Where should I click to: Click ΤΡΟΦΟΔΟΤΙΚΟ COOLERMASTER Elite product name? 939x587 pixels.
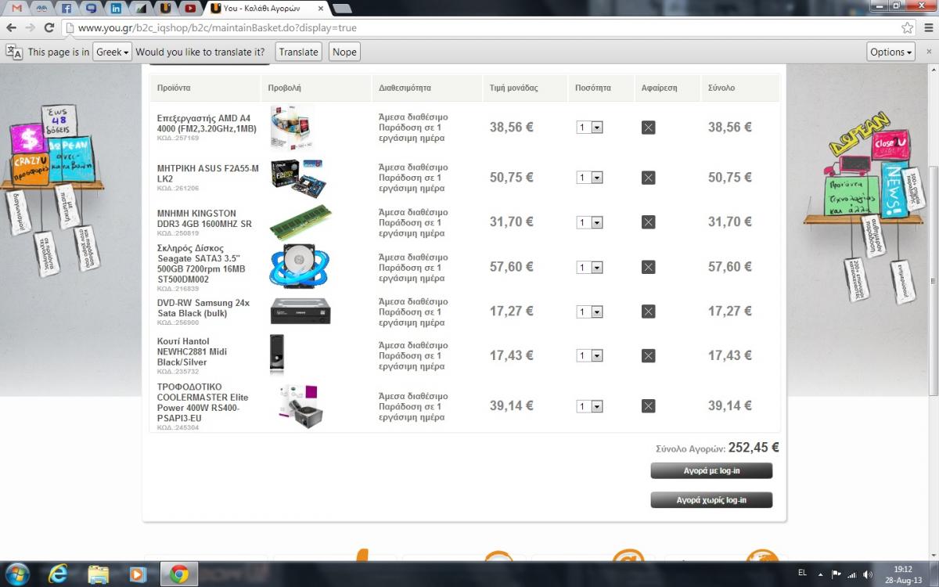[203, 402]
